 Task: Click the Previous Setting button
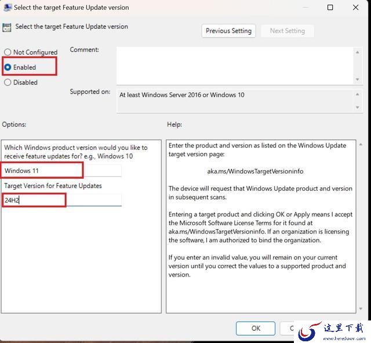point(228,31)
